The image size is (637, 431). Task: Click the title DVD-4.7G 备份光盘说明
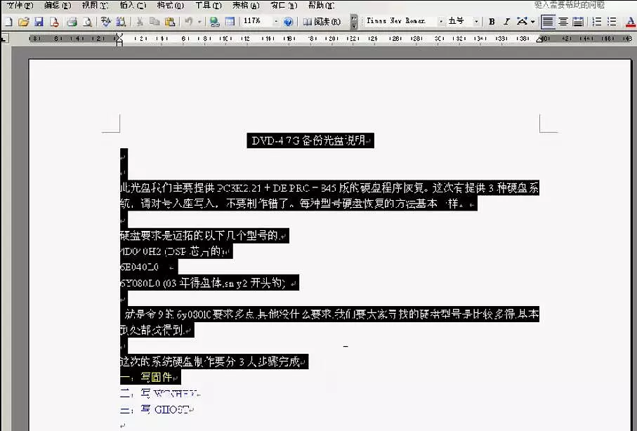pos(310,140)
